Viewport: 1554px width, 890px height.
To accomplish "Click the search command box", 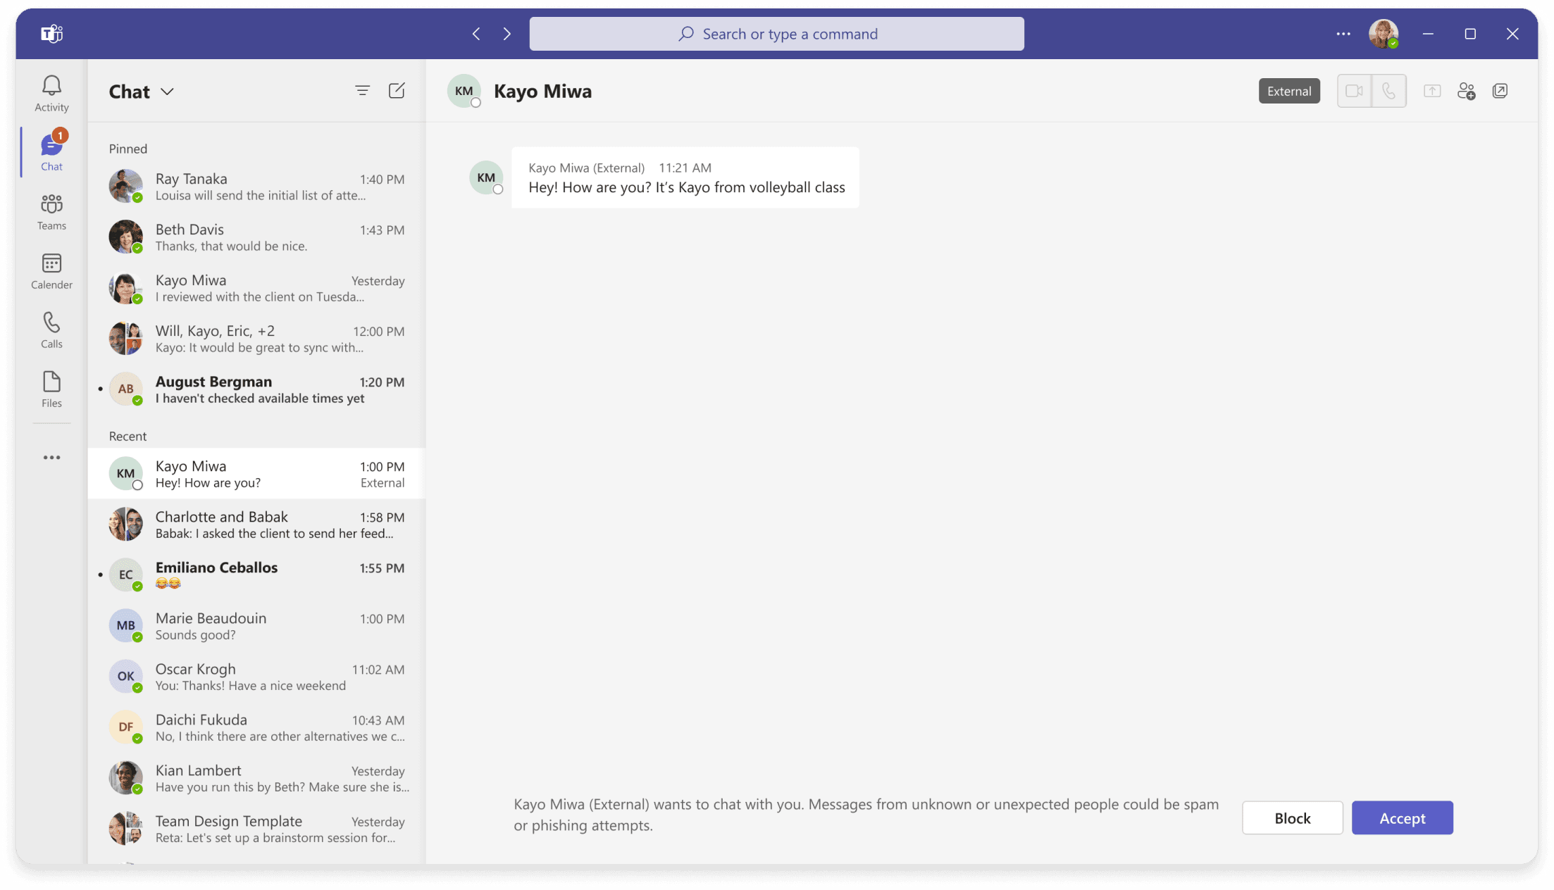I will (776, 34).
